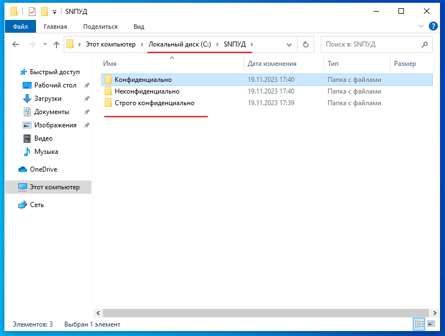
Task: Click the folder icon in the address bar
Action: click(x=70, y=44)
